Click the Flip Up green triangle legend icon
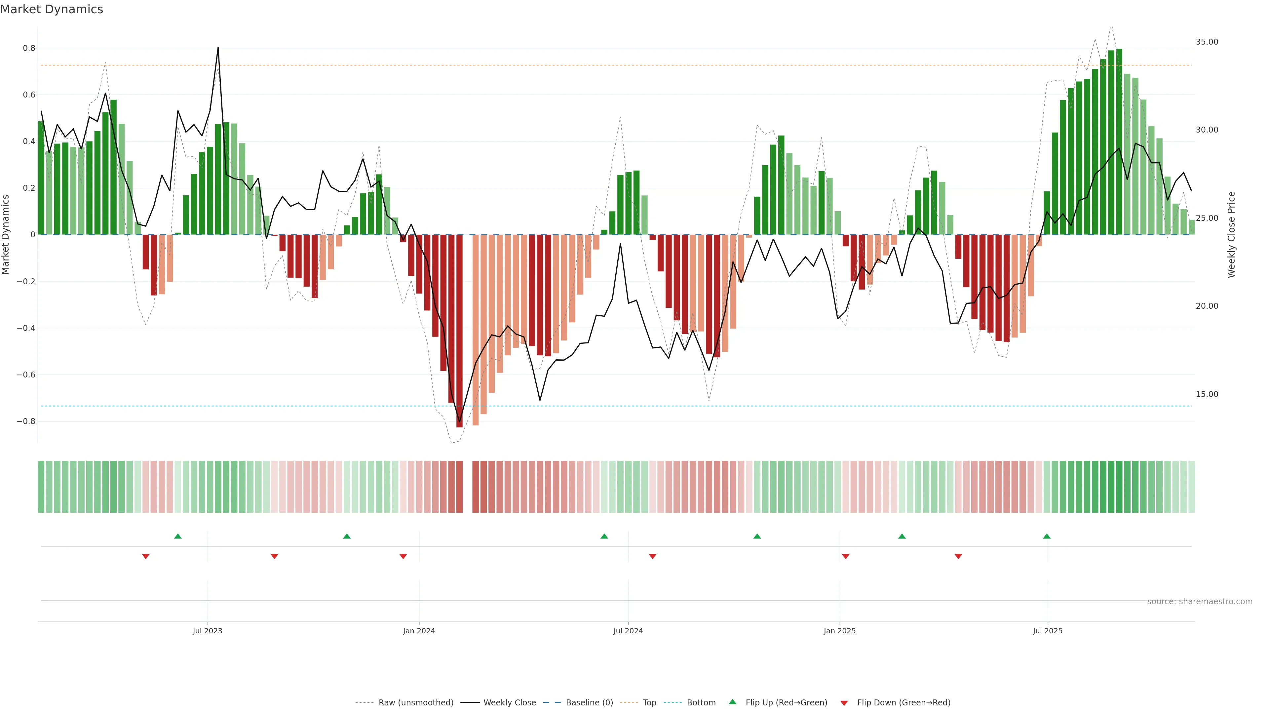 point(733,702)
